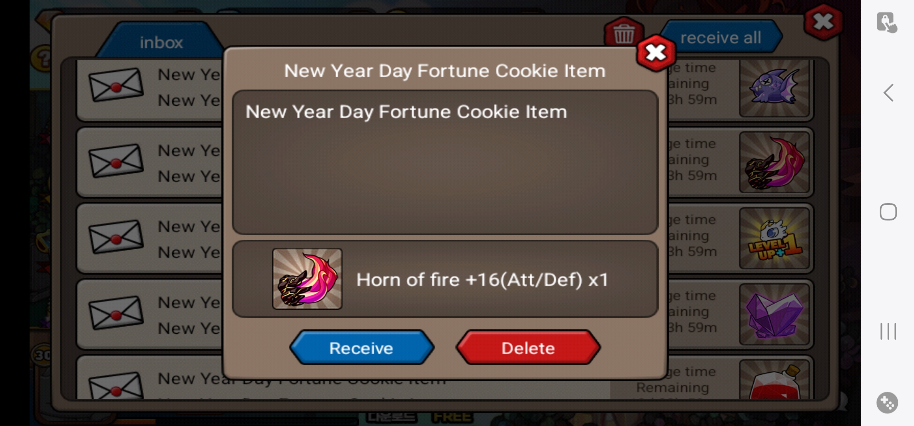Click the red Delete button
This screenshot has height=426, width=914.
pyautogui.click(x=528, y=348)
